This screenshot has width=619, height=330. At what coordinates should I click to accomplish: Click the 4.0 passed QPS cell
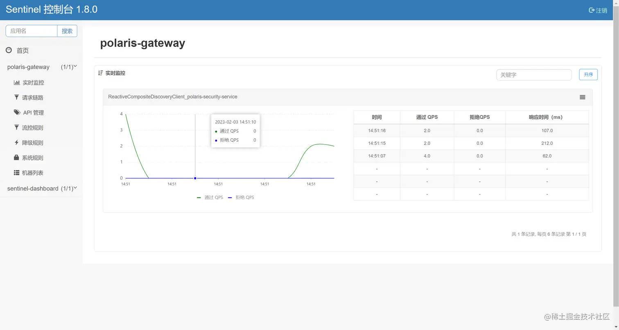point(427,156)
